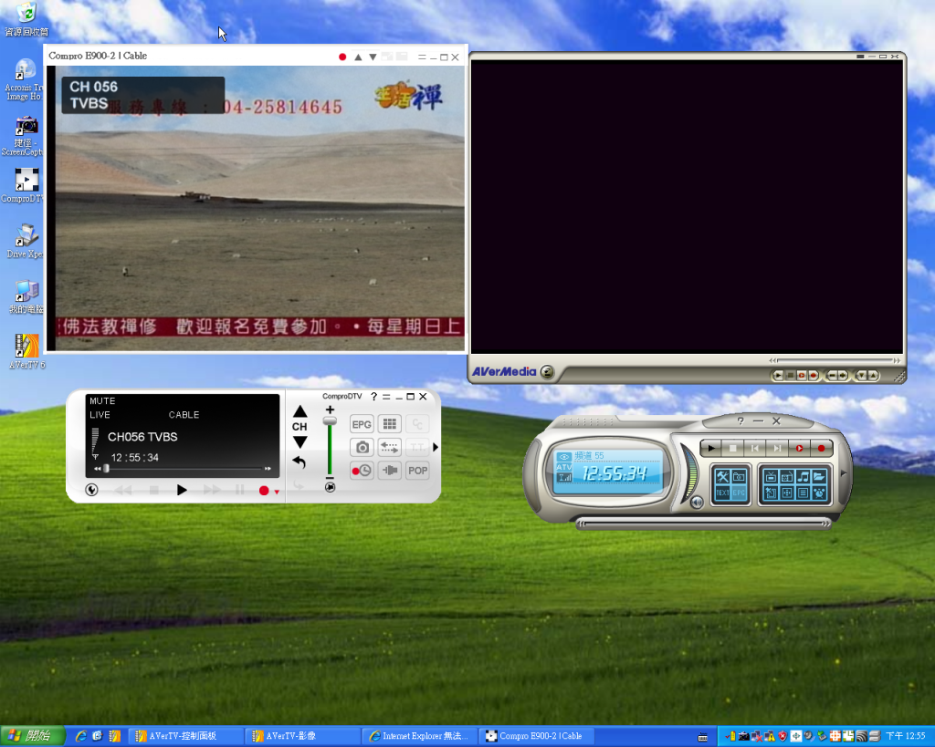Viewport: 935px width, 747px height.
Task: Toggle mute below ComproDTV volume slider
Action: pyautogui.click(x=330, y=487)
